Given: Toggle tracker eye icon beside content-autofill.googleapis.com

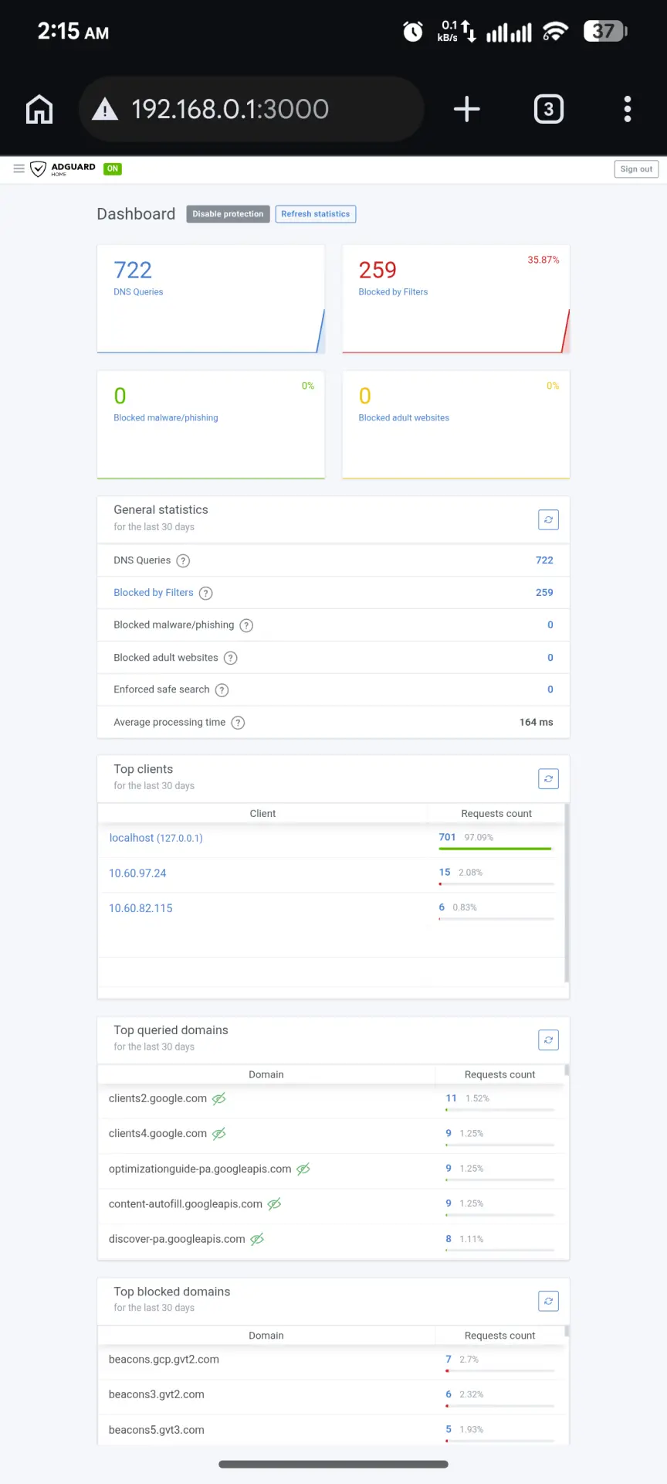Looking at the screenshot, I should click(x=274, y=1204).
